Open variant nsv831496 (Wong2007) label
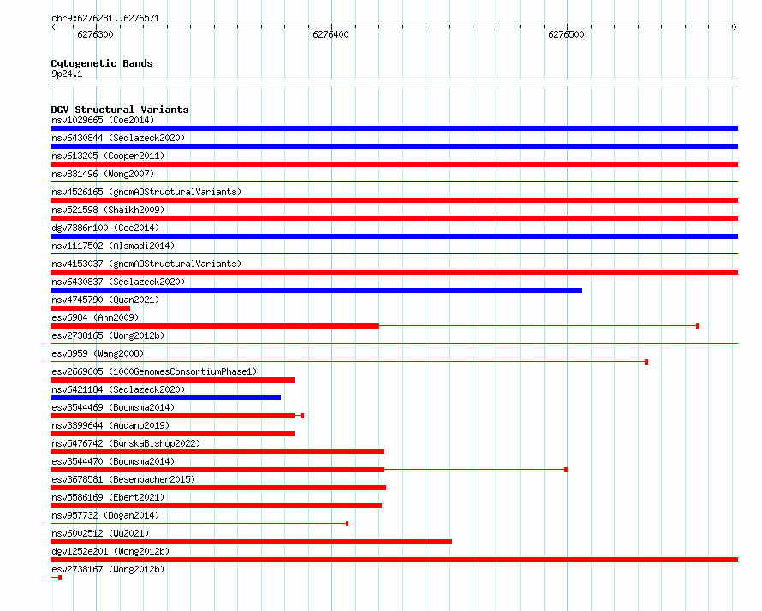The width and height of the screenshot is (762, 611). [103, 174]
